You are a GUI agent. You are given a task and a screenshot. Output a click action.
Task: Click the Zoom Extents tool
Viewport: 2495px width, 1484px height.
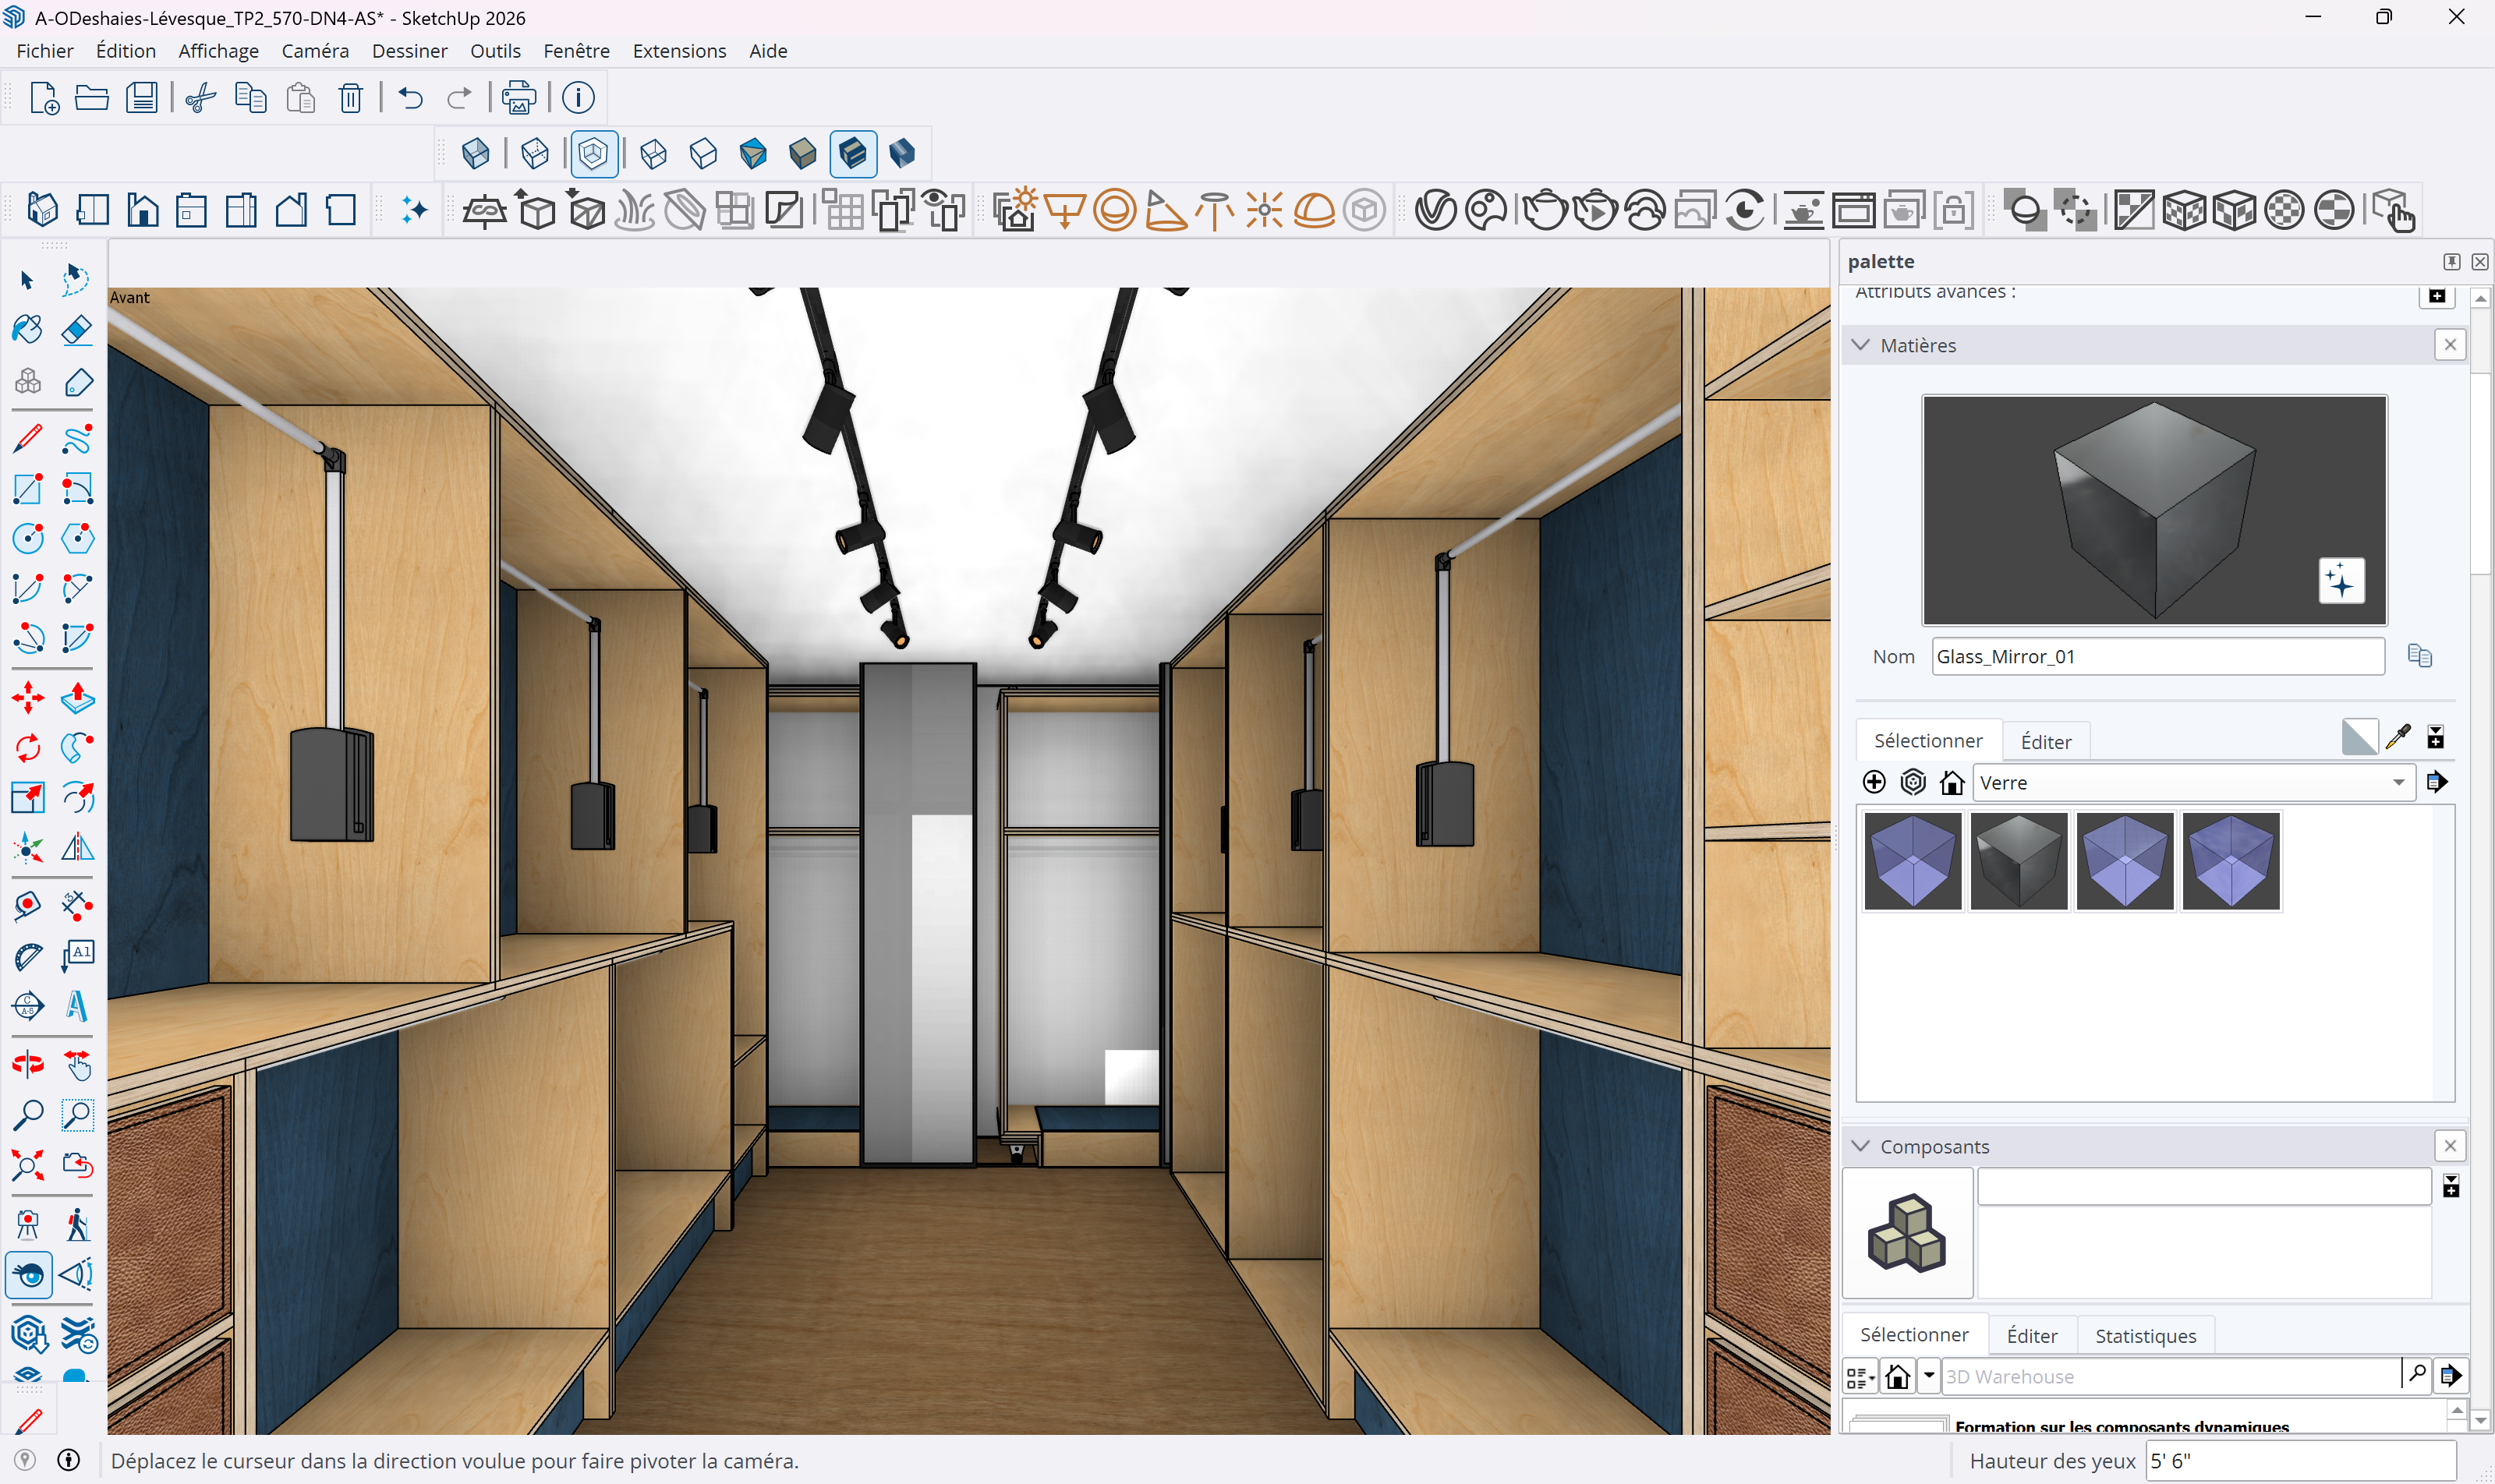(x=28, y=1165)
